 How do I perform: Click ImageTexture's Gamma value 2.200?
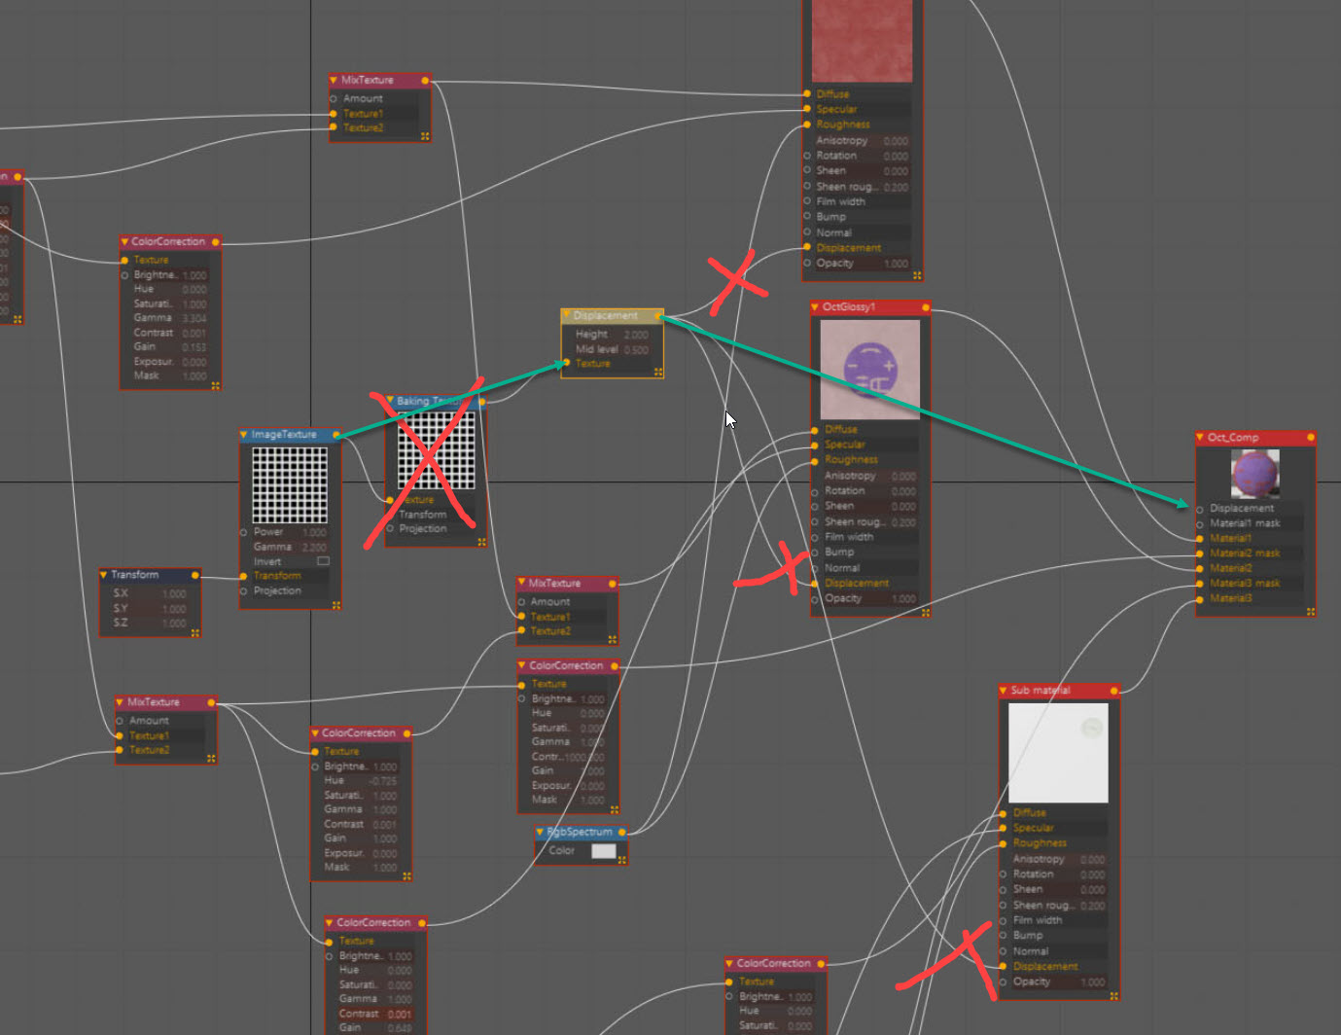[314, 548]
